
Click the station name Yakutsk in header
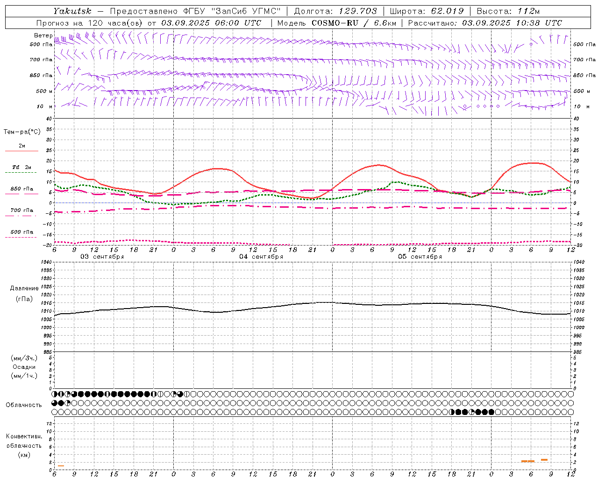click(x=72, y=11)
